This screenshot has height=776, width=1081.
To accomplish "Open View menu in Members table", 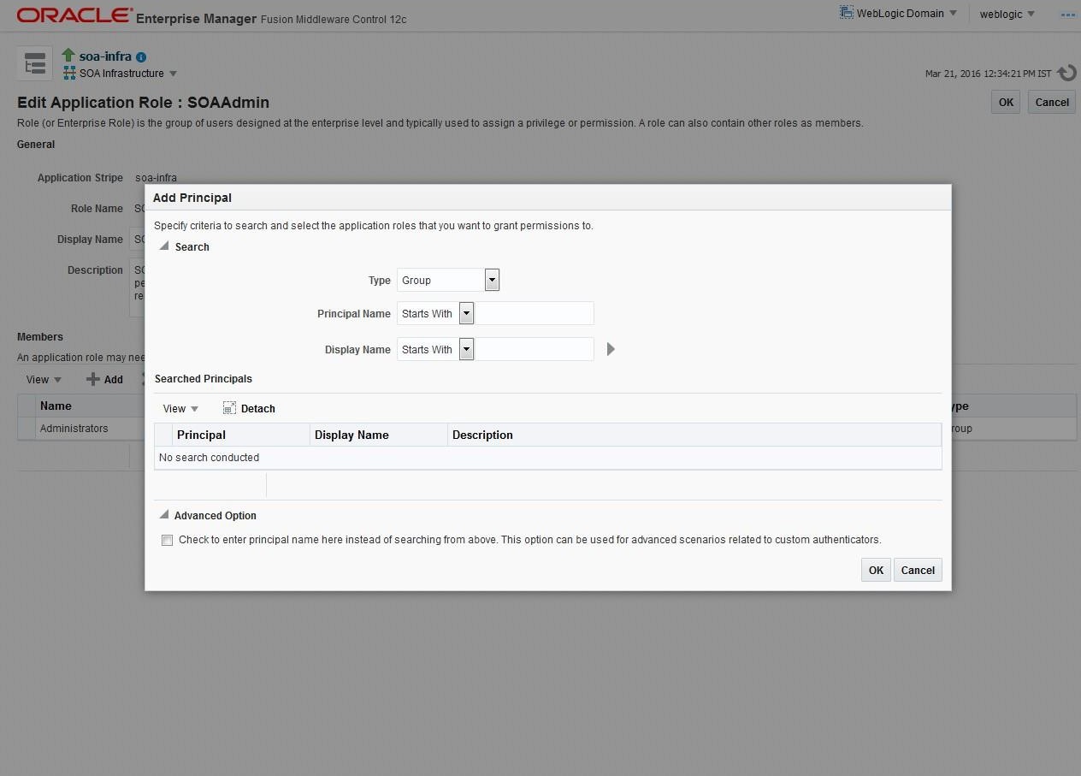I will [x=44, y=379].
